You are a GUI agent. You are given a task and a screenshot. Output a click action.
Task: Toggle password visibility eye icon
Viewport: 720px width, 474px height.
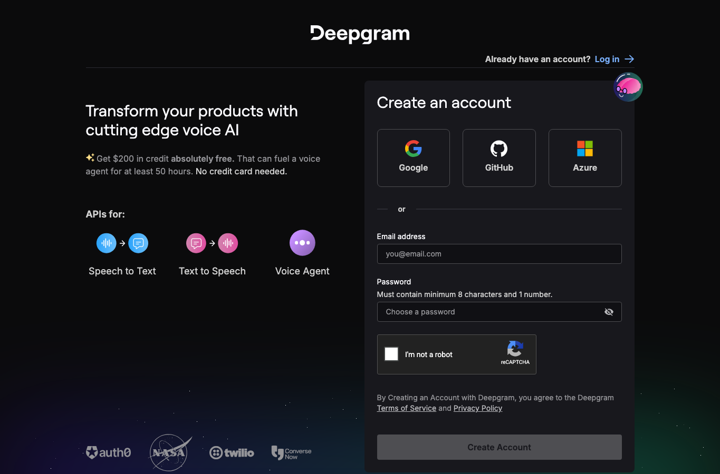coord(609,312)
